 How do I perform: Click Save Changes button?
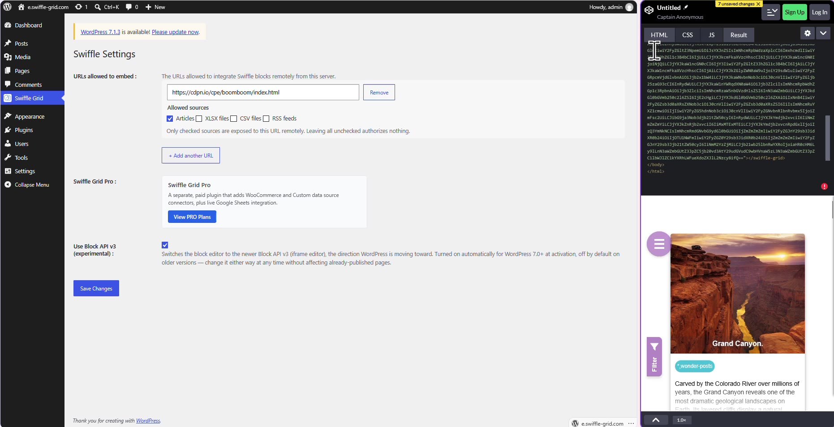96,288
